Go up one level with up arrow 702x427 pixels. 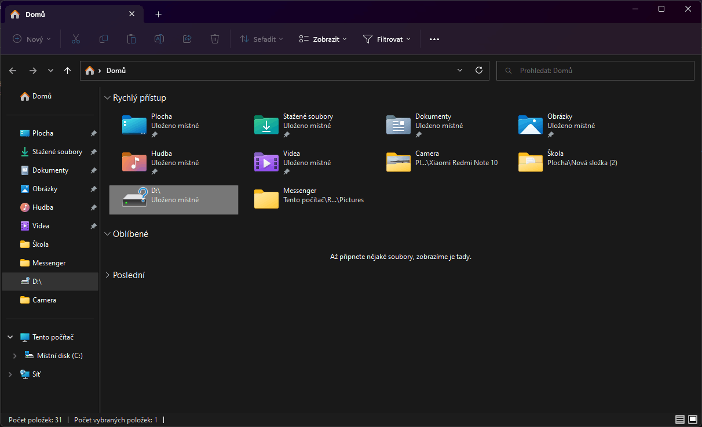(x=68, y=71)
